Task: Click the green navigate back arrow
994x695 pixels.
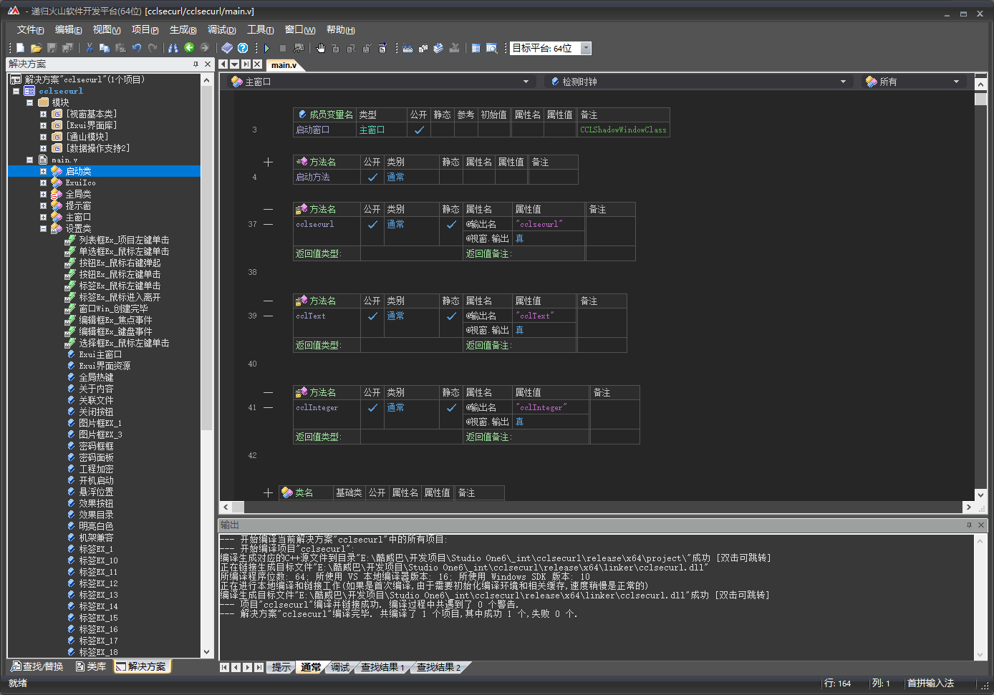Action: 189,48
